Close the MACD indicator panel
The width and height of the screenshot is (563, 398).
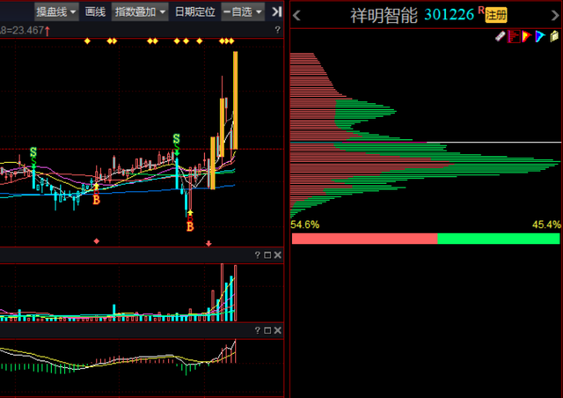pos(278,330)
